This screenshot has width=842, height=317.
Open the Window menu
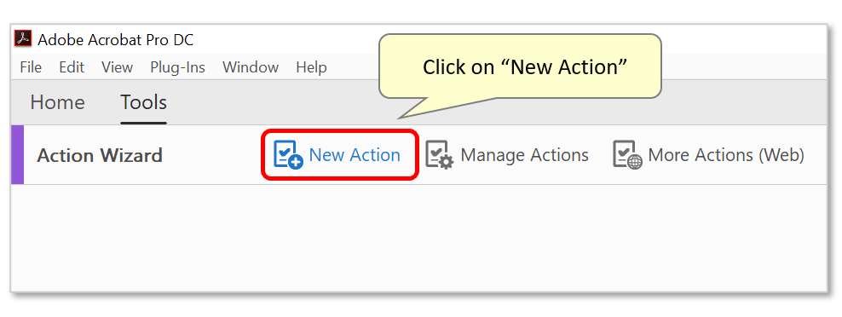[x=251, y=67]
